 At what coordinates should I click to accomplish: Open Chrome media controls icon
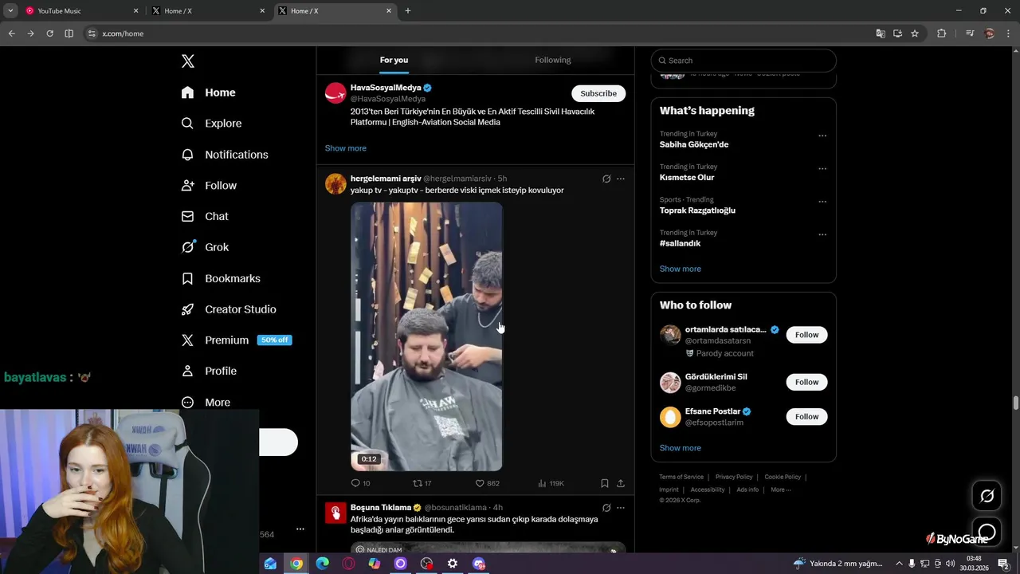970,33
